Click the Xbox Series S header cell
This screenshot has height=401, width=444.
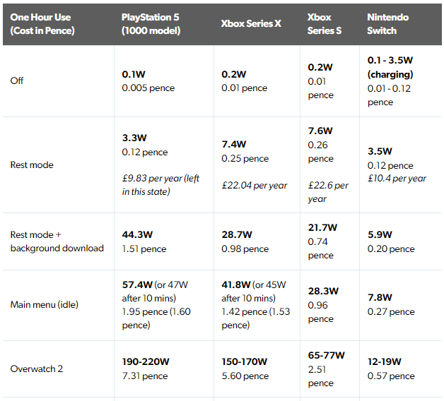pos(325,24)
